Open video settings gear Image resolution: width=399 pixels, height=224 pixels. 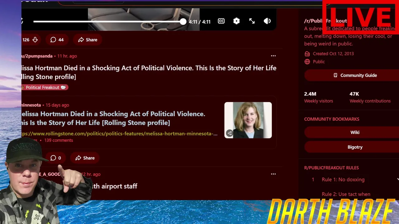tap(237, 21)
